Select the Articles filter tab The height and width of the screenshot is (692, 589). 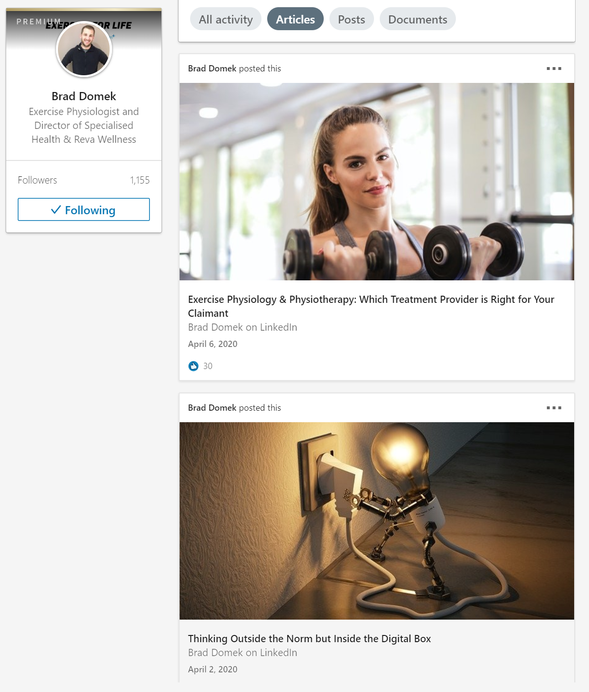coord(295,19)
